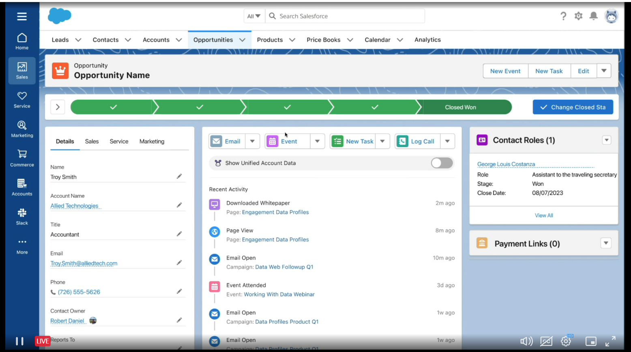631x352 pixels.
Task: Click the Downloaded Whitepaper activity icon
Action: coord(215,204)
